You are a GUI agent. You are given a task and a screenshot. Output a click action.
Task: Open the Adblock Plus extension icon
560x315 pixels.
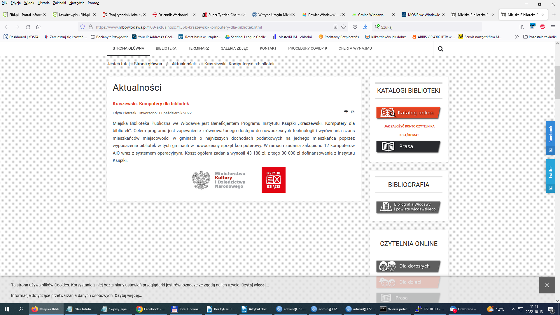(542, 27)
